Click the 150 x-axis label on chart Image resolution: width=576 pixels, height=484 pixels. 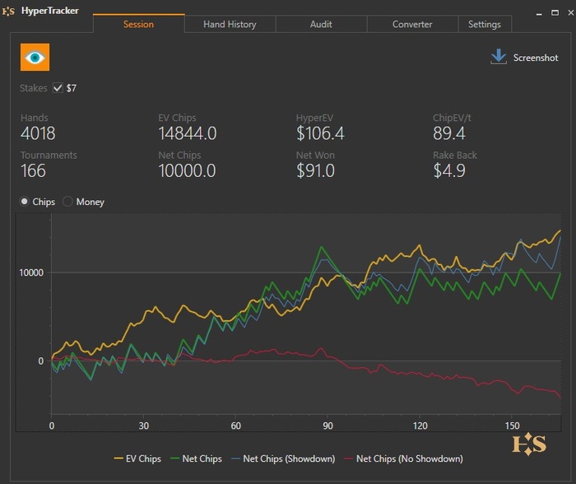coord(512,426)
